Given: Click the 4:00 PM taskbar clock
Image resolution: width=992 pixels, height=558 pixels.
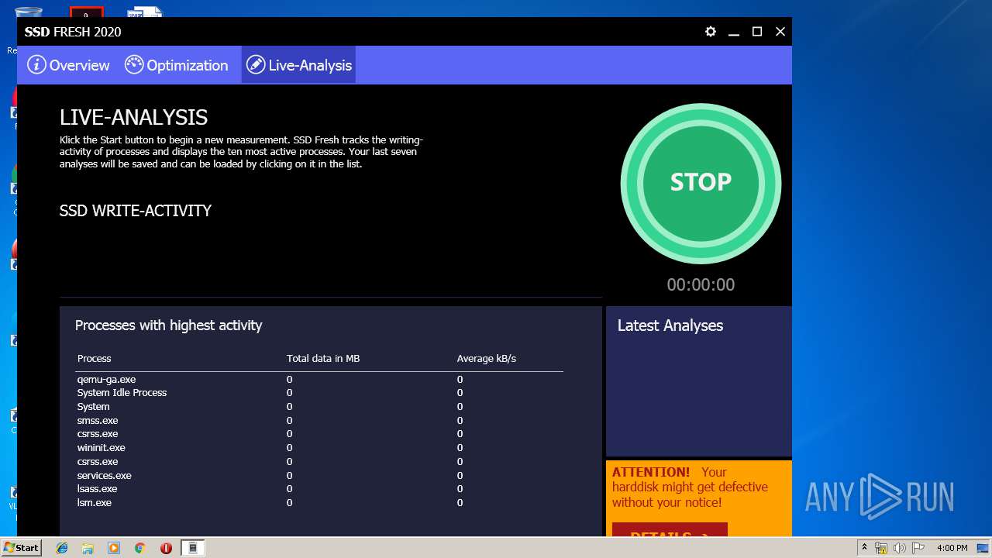Looking at the screenshot, I should 952,548.
